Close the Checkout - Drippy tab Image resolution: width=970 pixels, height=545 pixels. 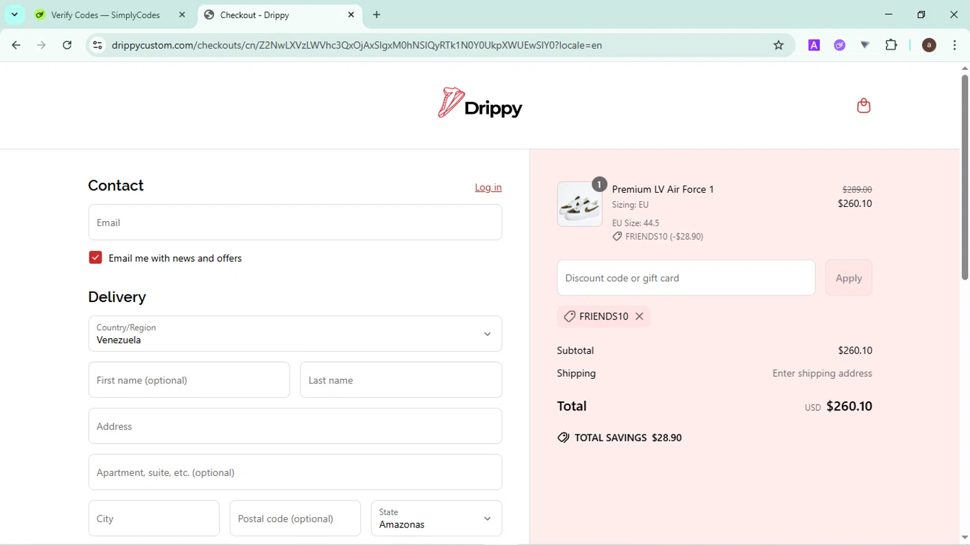coord(351,15)
